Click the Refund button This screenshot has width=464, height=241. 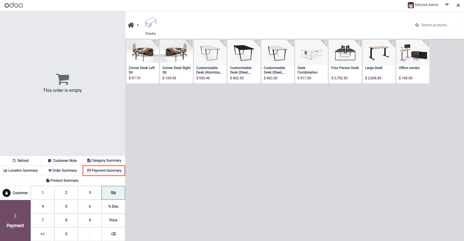pyautogui.click(x=21, y=161)
